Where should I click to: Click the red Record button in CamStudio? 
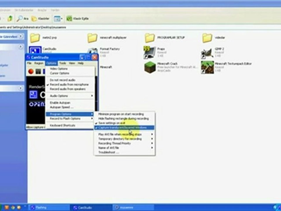pos(31,72)
